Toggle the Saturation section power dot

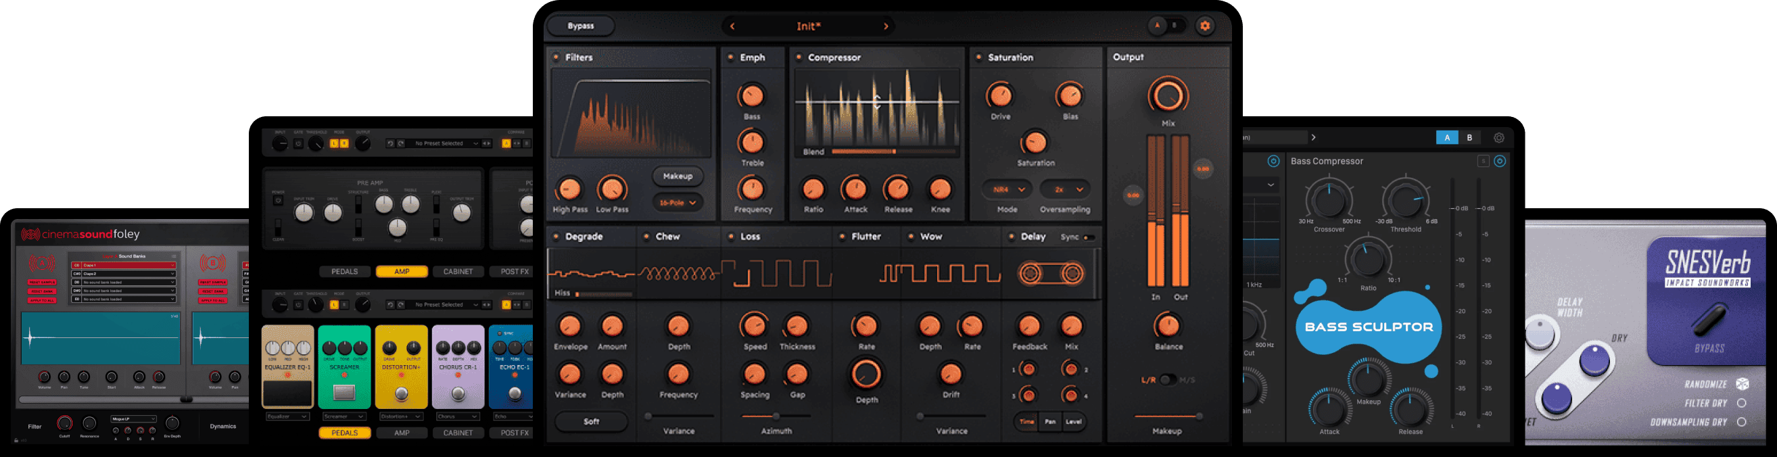pyautogui.click(x=978, y=57)
